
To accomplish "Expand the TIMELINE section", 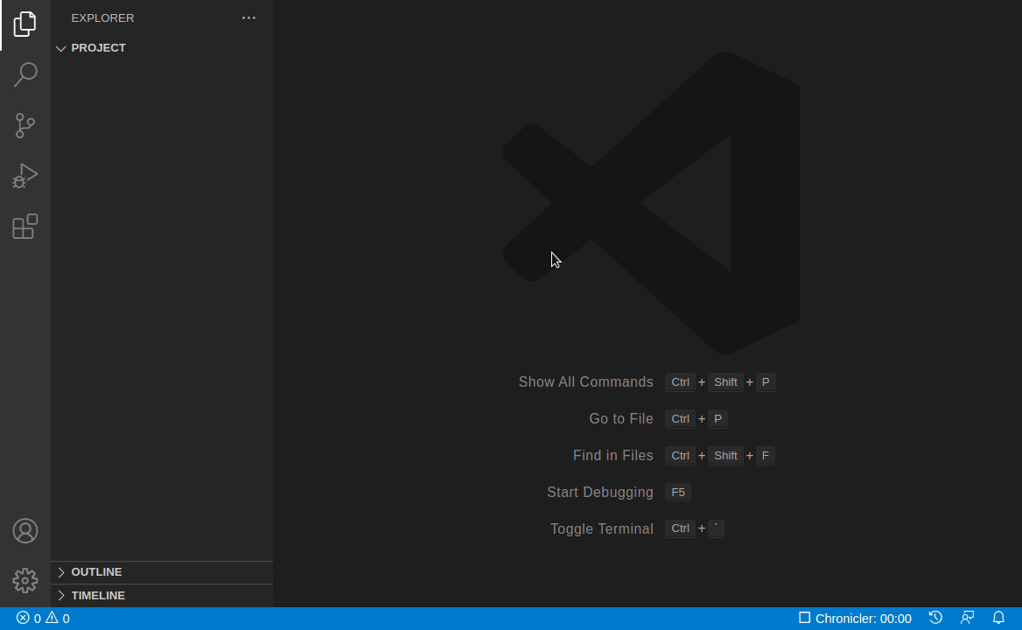I will point(162,596).
